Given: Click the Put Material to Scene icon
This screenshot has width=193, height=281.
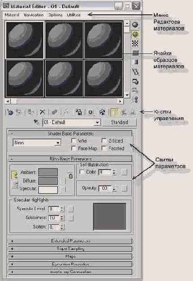Looking at the screenshot, I should [x=19, y=112].
